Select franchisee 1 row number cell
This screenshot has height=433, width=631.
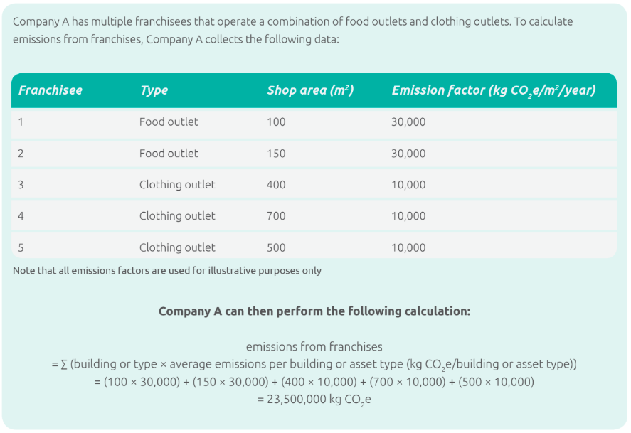click(21, 122)
